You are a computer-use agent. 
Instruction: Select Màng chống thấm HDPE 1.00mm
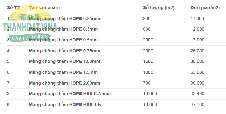click(64, 61)
